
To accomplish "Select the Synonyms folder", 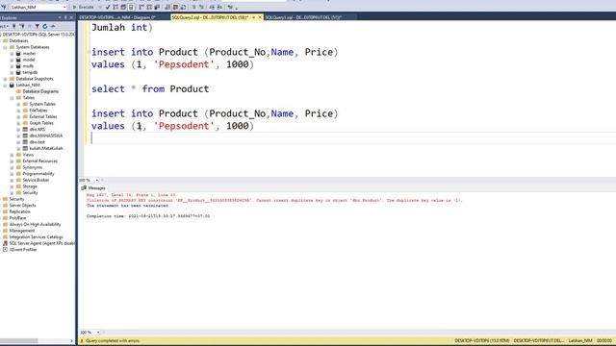I will click(32, 167).
